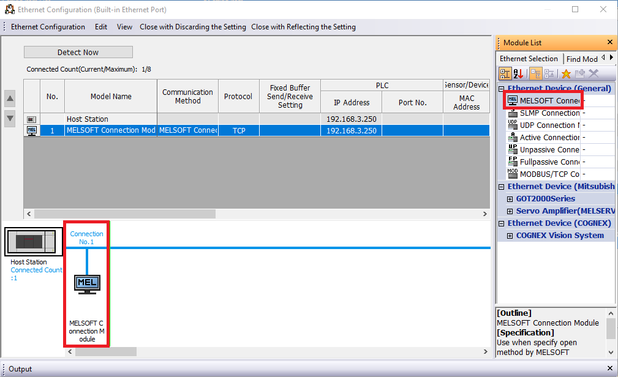Click the add-to-favorites plus icon
618x377 pixels.
(580, 73)
